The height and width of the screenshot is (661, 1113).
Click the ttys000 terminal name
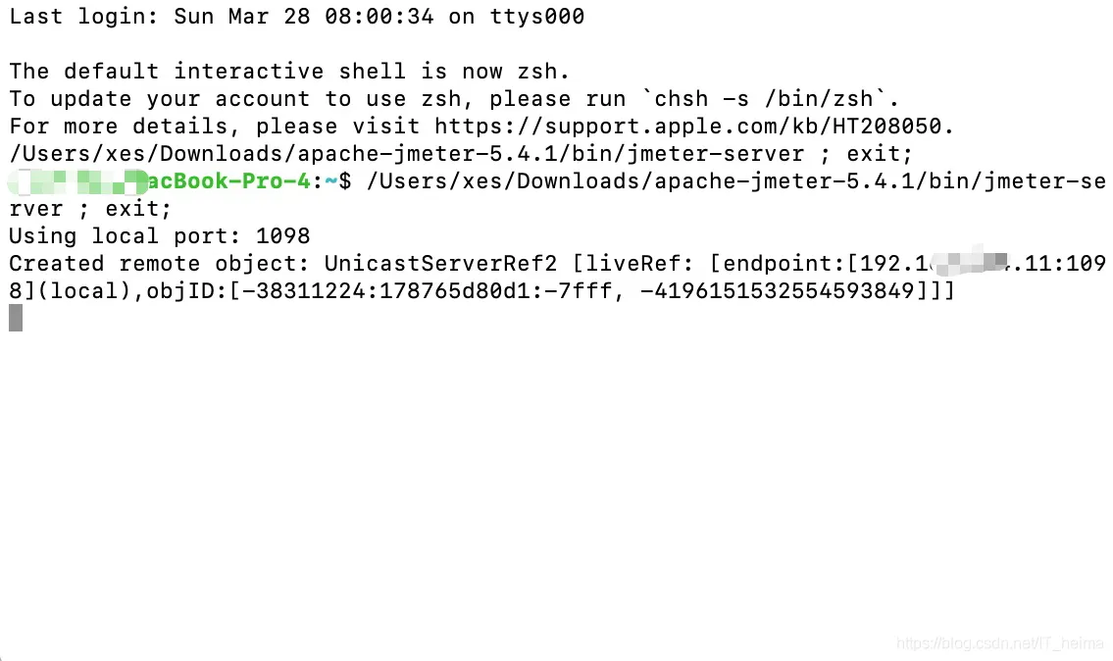coord(536,17)
